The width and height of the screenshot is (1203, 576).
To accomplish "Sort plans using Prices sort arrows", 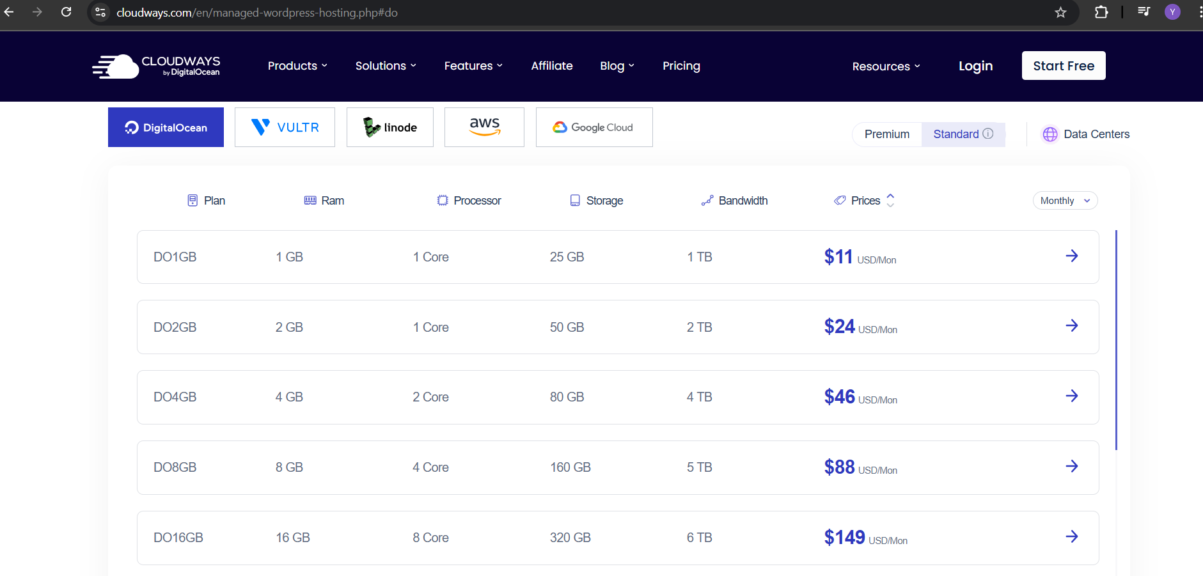I will click(890, 201).
